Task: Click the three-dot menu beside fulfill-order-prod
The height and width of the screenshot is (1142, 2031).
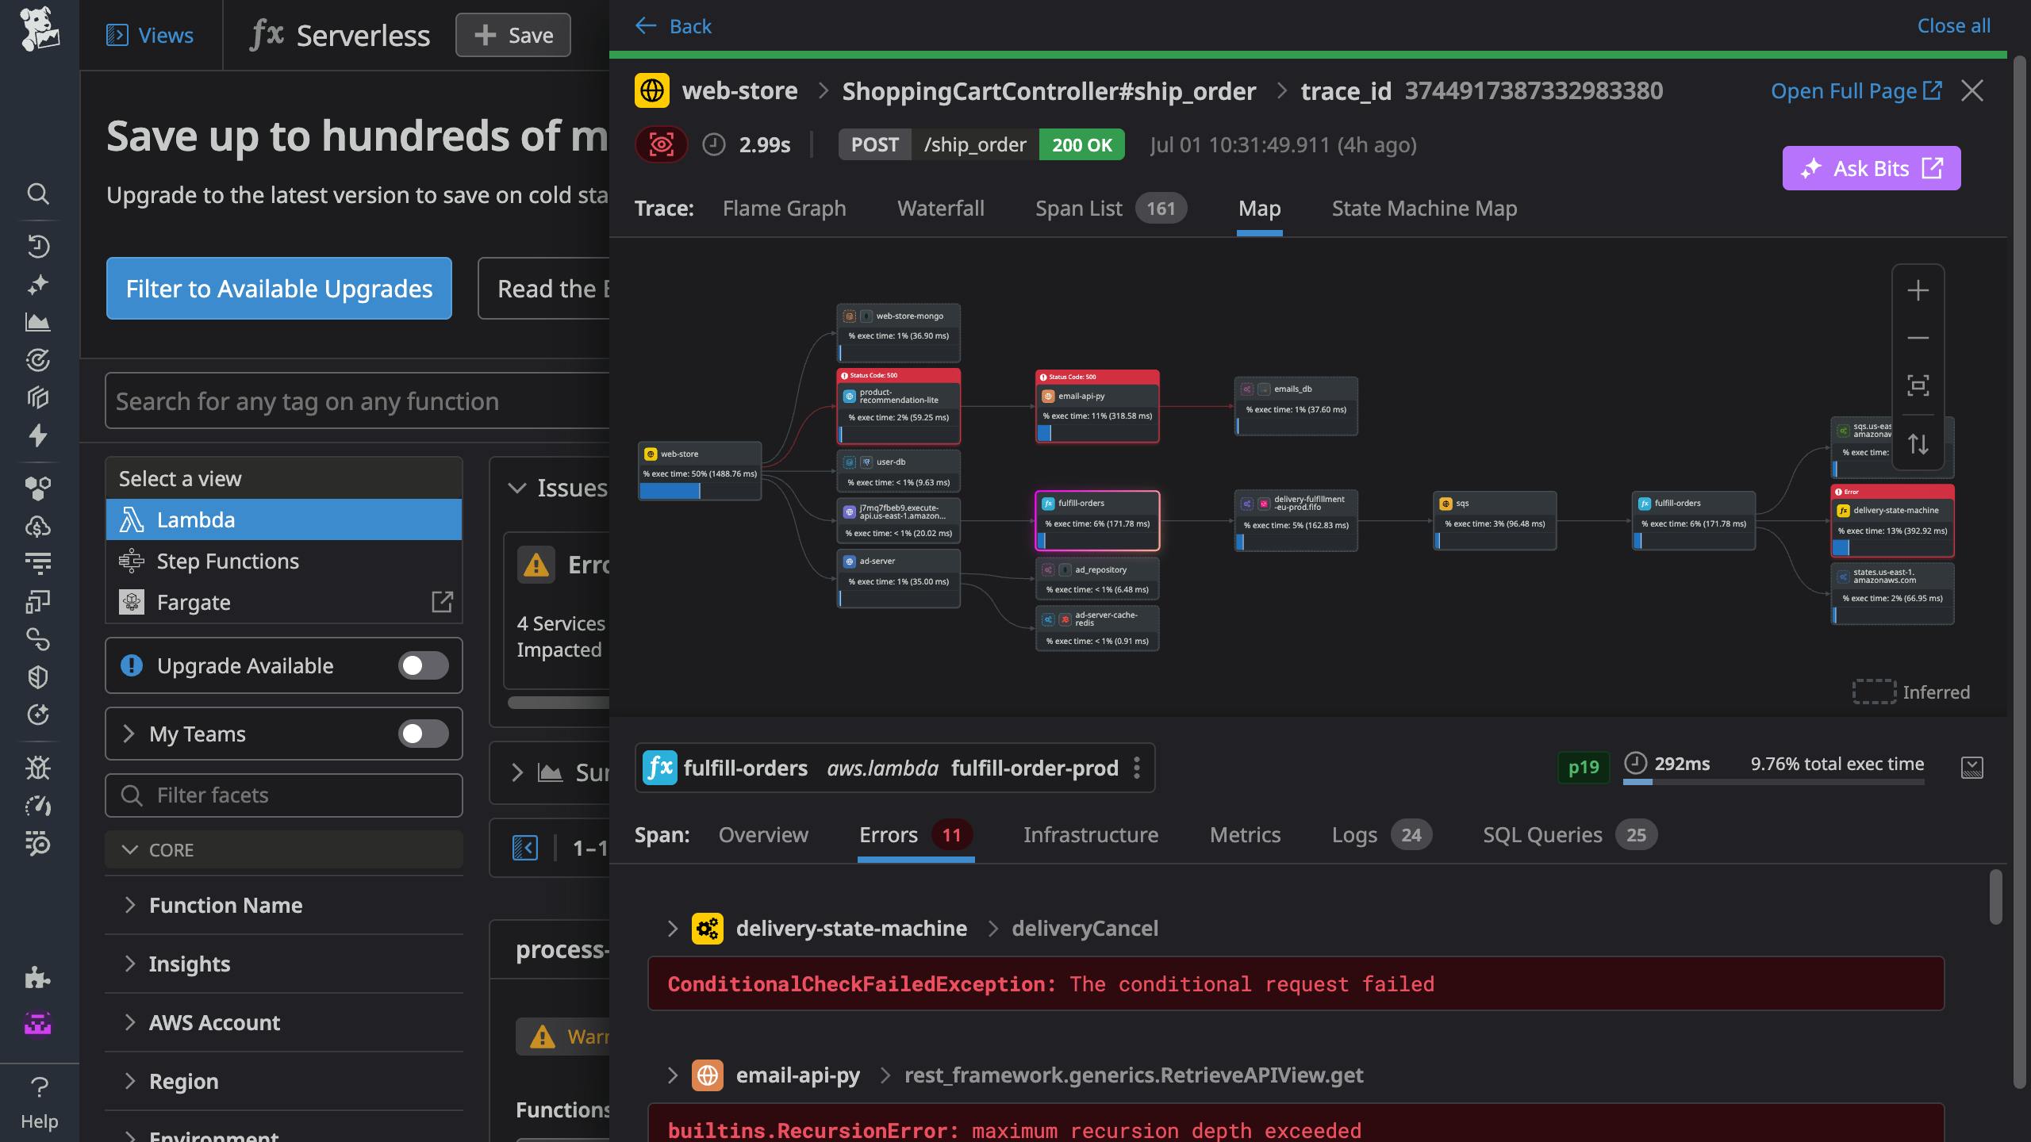Action: [x=1137, y=768]
